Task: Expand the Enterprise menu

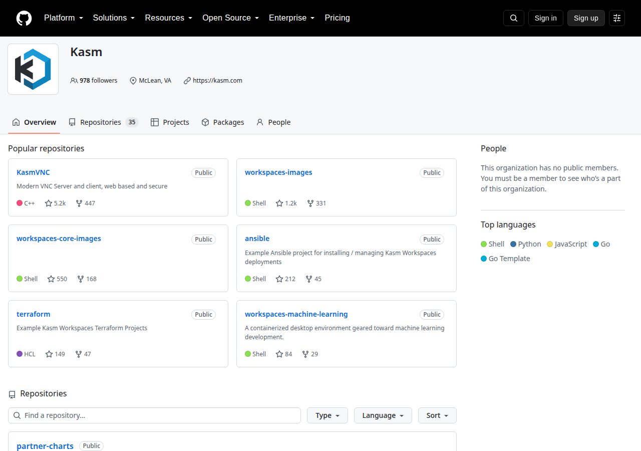Action: 292,18
